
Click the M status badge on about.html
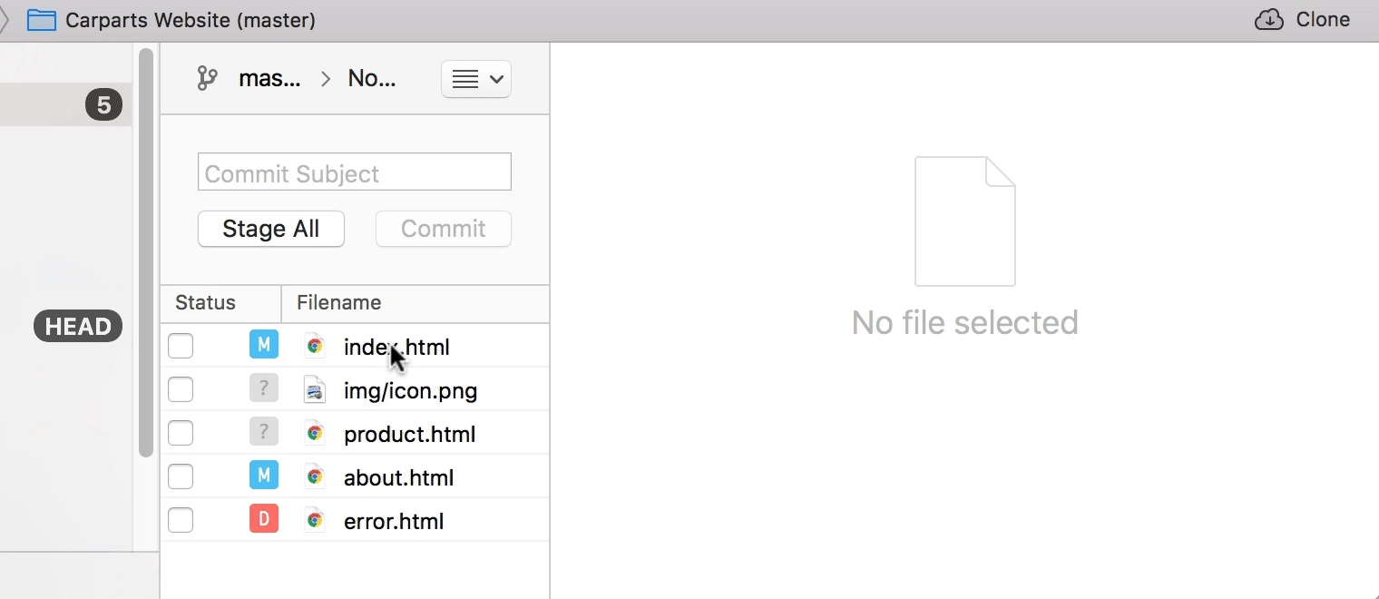pos(264,475)
